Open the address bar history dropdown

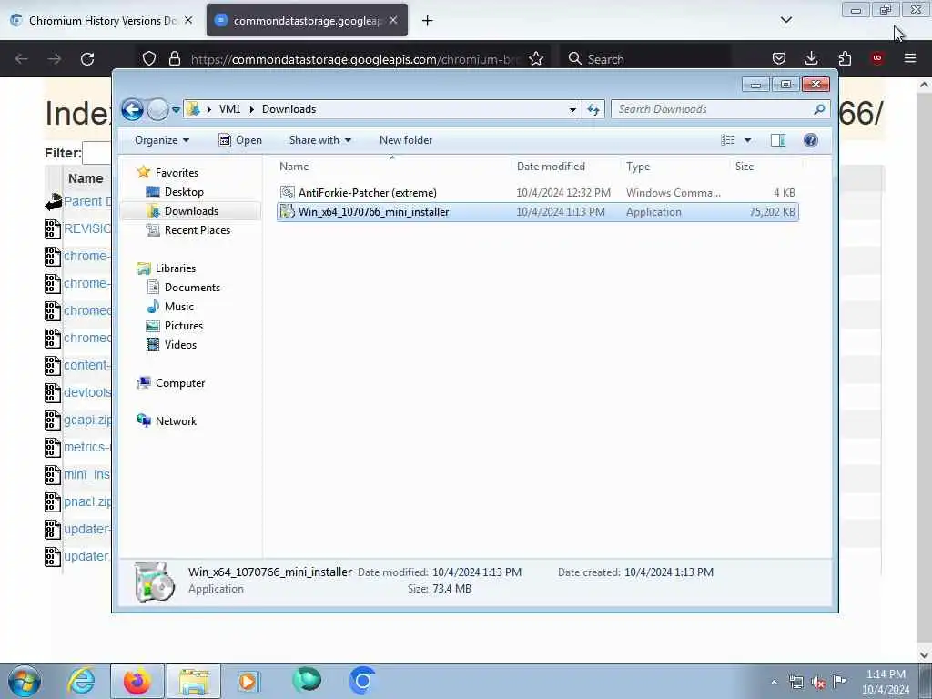click(x=572, y=109)
